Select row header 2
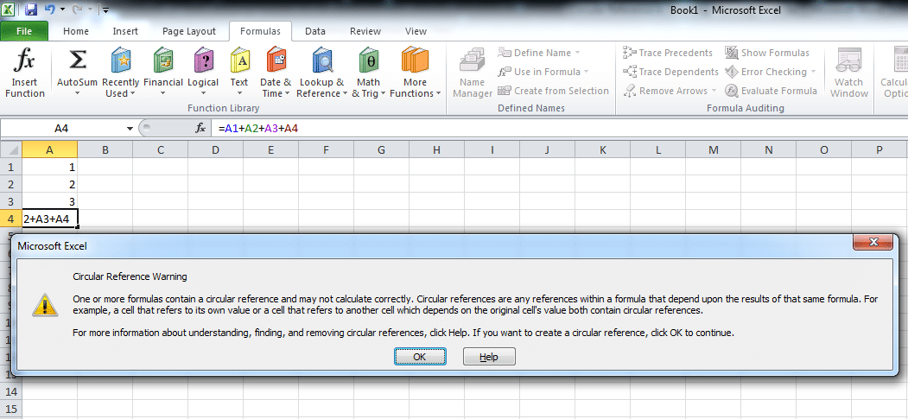 click(11, 184)
